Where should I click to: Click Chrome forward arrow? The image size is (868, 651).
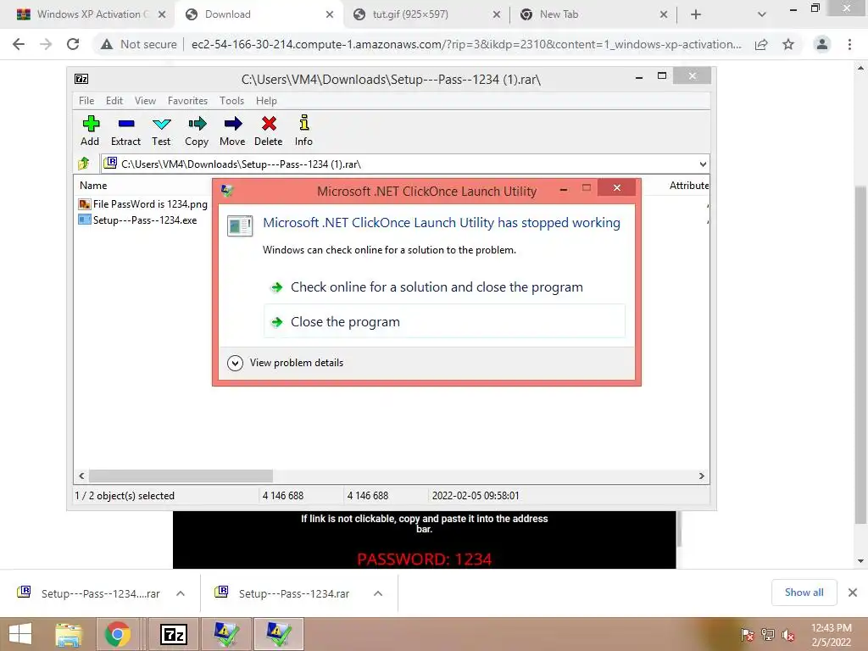pyautogui.click(x=46, y=44)
